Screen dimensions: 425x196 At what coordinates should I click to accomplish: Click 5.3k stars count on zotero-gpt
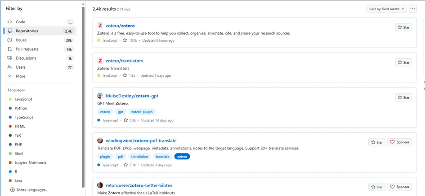click(130, 120)
